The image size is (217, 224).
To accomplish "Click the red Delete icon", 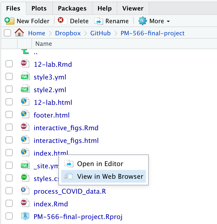I will [x=62, y=21].
